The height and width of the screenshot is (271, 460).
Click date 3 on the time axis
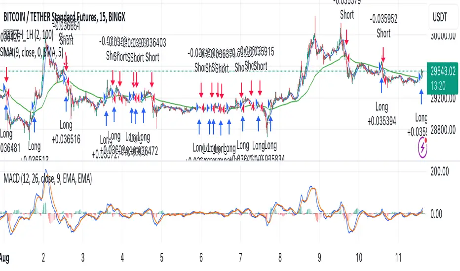tap(83, 258)
